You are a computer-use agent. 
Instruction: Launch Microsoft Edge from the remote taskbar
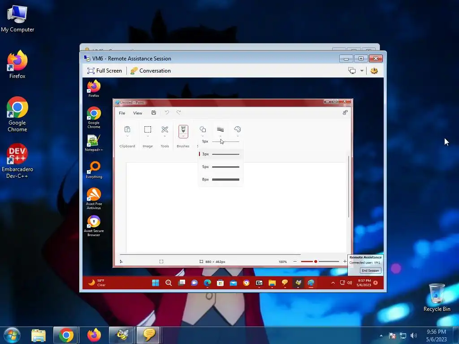(x=207, y=283)
